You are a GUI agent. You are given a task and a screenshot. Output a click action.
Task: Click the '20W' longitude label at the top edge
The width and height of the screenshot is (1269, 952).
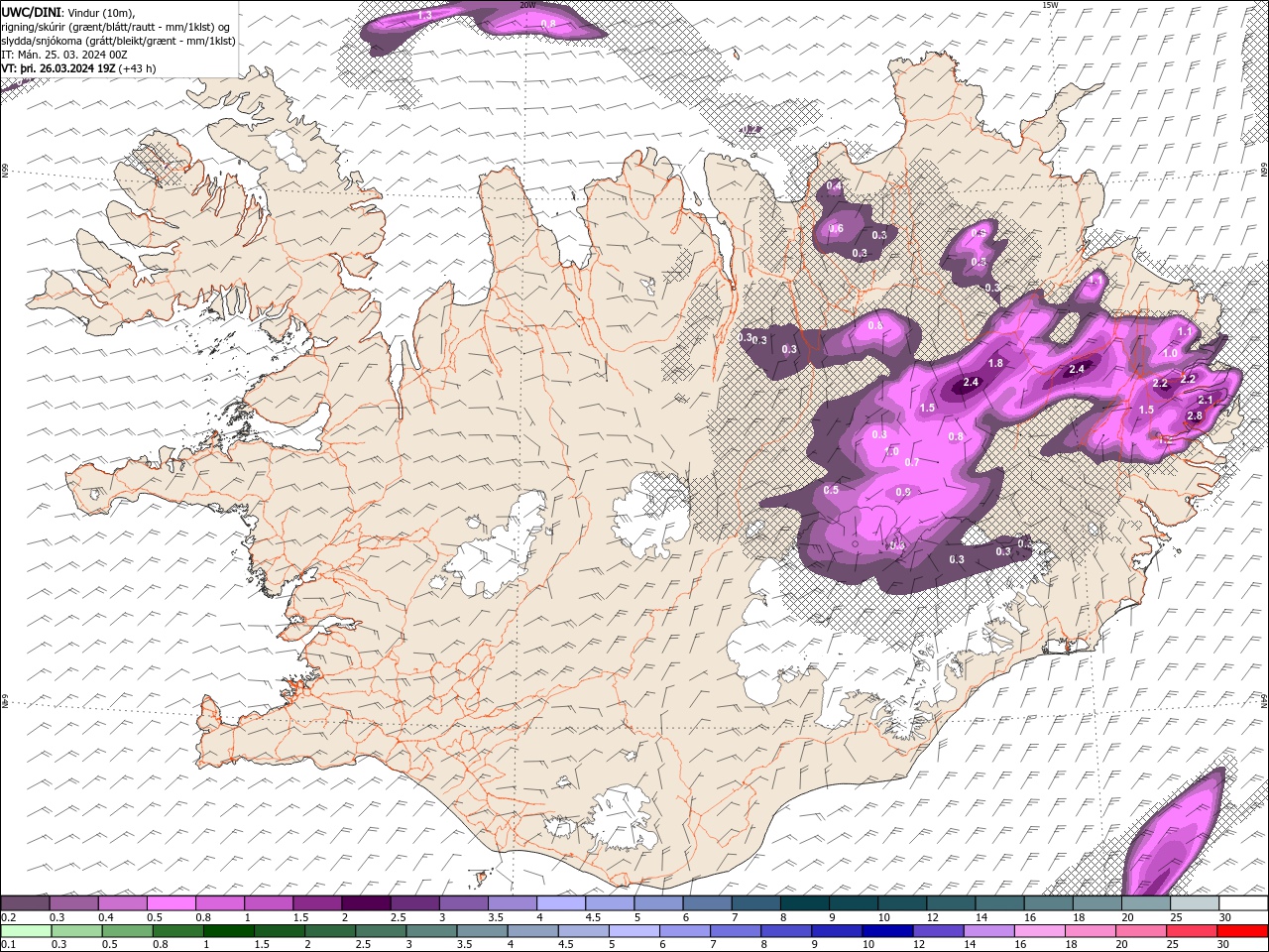(x=527, y=5)
